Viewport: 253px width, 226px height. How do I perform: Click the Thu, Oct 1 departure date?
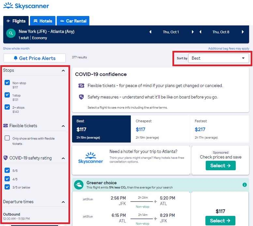[x=171, y=32]
